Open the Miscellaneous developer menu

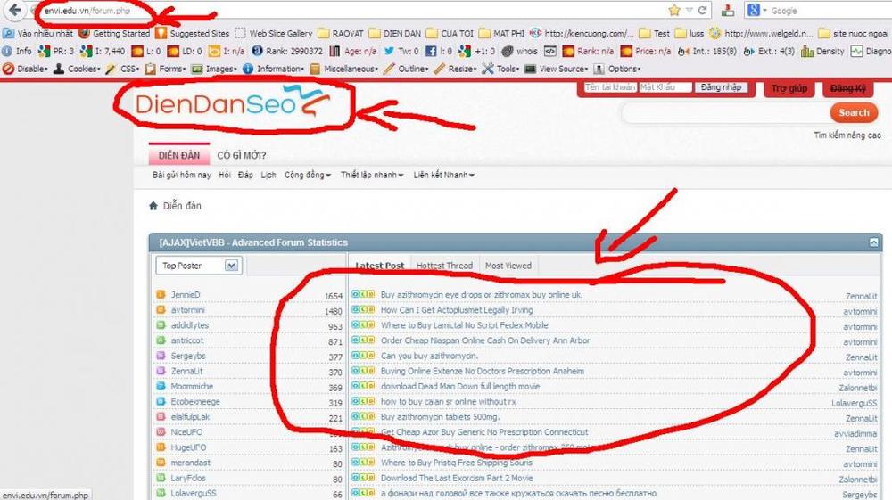click(344, 69)
